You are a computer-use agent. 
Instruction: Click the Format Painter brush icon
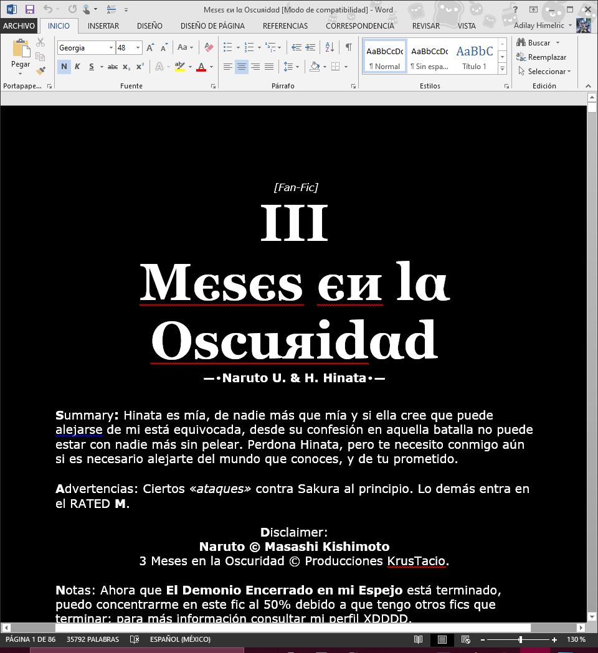click(40, 71)
